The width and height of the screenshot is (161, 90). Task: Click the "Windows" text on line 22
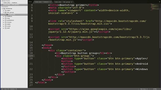coord(142,69)
